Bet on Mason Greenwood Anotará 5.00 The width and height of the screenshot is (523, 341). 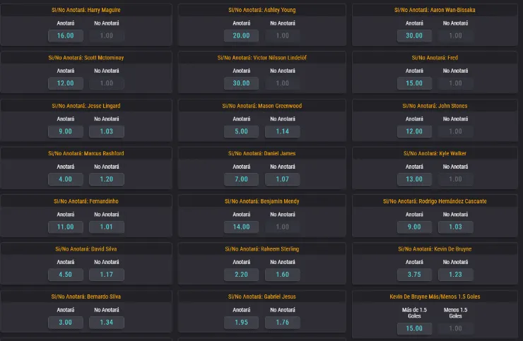(241, 131)
